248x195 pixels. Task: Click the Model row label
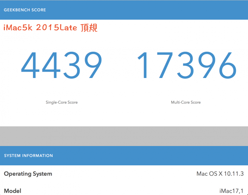tap(12, 191)
